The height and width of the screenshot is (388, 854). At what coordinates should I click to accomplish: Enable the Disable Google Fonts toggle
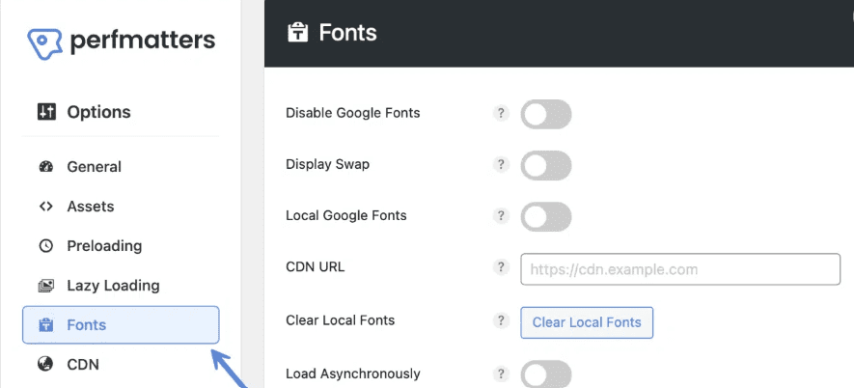546,114
